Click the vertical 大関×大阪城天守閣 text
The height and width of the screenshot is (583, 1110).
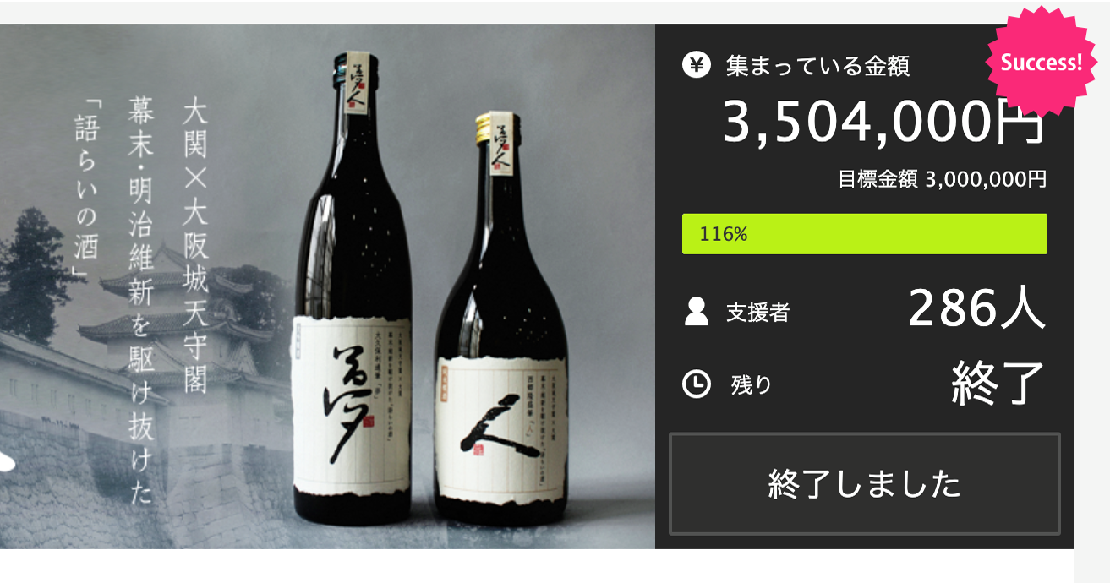(x=195, y=247)
